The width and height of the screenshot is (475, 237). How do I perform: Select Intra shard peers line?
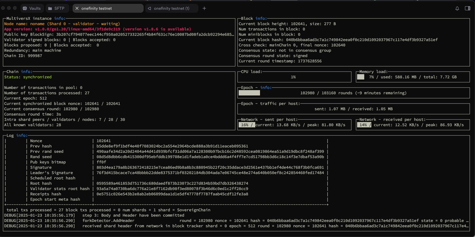tap(65, 120)
